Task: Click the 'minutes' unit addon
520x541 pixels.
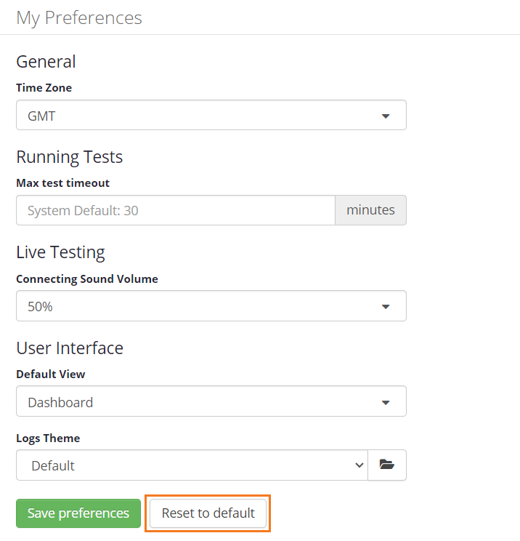Action: (x=370, y=211)
